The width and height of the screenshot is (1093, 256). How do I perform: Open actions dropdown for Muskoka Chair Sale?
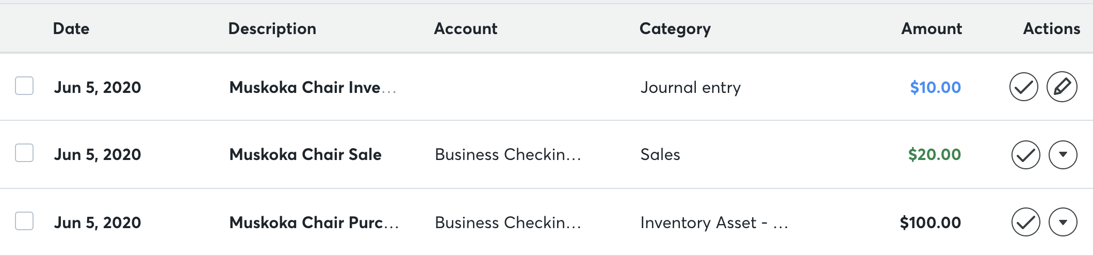(1063, 155)
